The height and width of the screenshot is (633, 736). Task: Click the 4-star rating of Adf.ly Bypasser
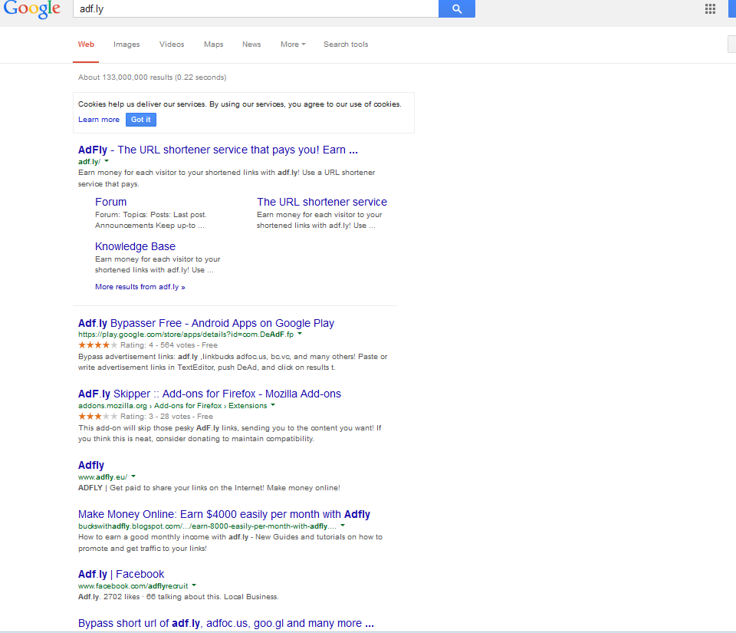[97, 345]
